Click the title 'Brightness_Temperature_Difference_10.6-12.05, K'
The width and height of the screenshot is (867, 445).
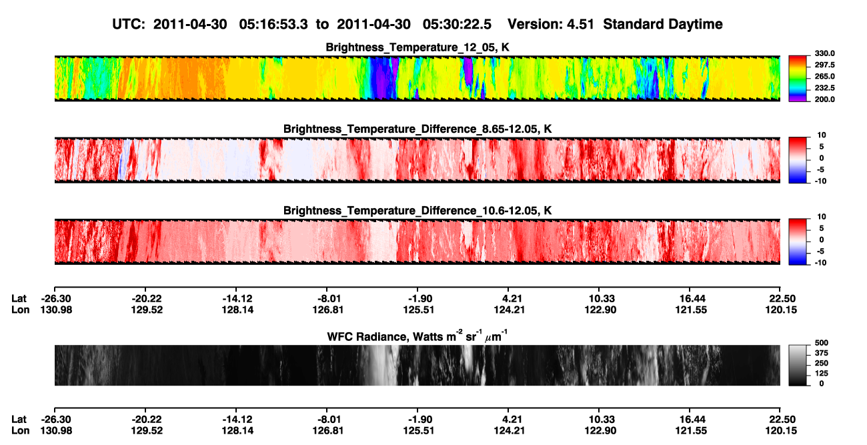(417, 211)
